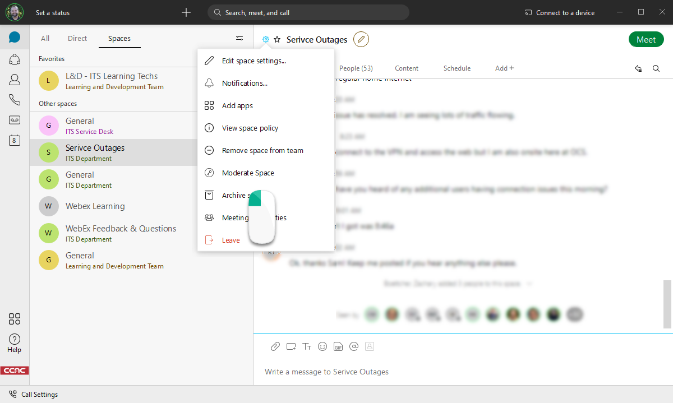The height and width of the screenshot is (403, 673).
Task: Open the space settings gear icon
Action: 265,39
